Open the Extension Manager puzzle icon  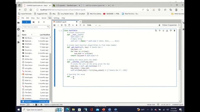18,42
